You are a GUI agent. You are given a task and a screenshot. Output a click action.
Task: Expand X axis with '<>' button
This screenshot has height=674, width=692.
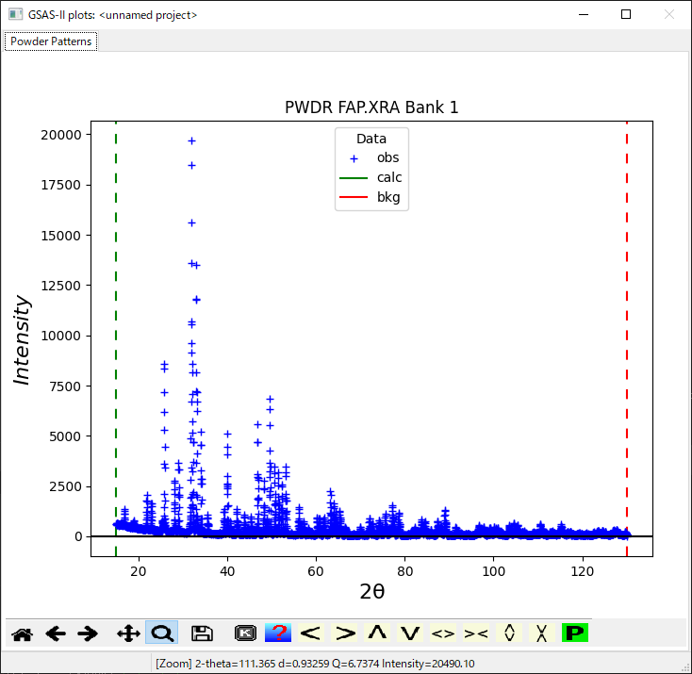click(443, 633)
